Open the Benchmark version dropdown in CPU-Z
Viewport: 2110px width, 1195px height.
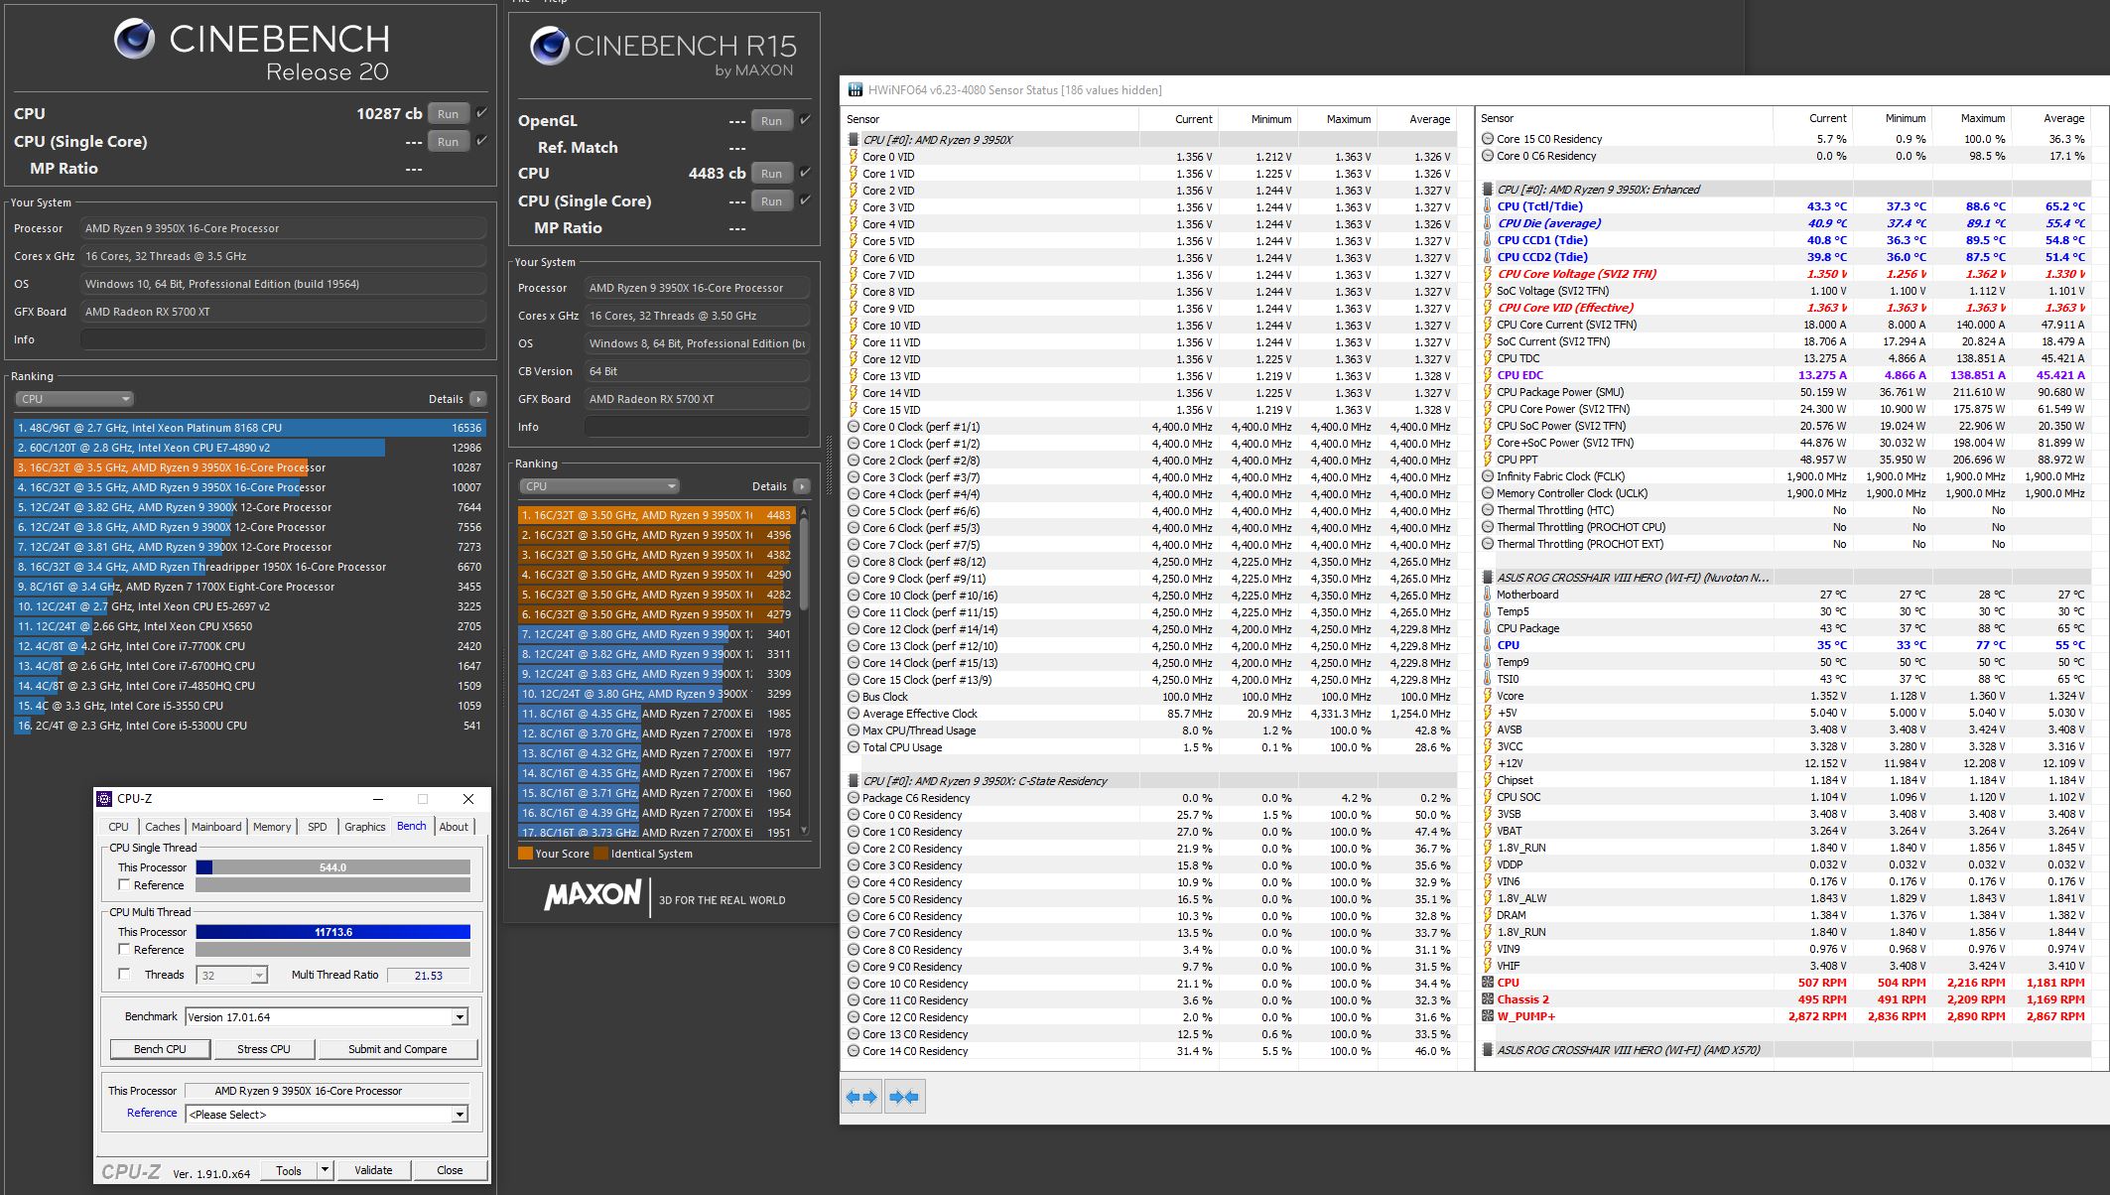[x=460, y=1017]
